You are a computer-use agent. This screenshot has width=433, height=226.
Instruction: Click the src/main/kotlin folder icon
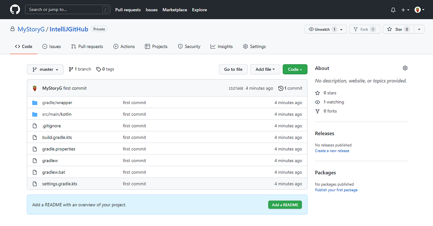(35, 114)
